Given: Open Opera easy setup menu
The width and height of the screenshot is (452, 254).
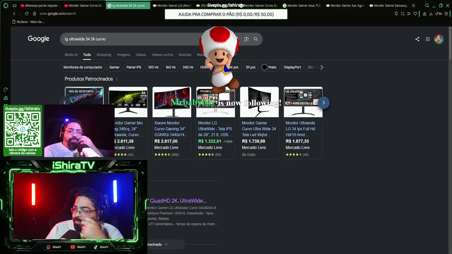Looking at the screenshot, I should pos(447,14).
